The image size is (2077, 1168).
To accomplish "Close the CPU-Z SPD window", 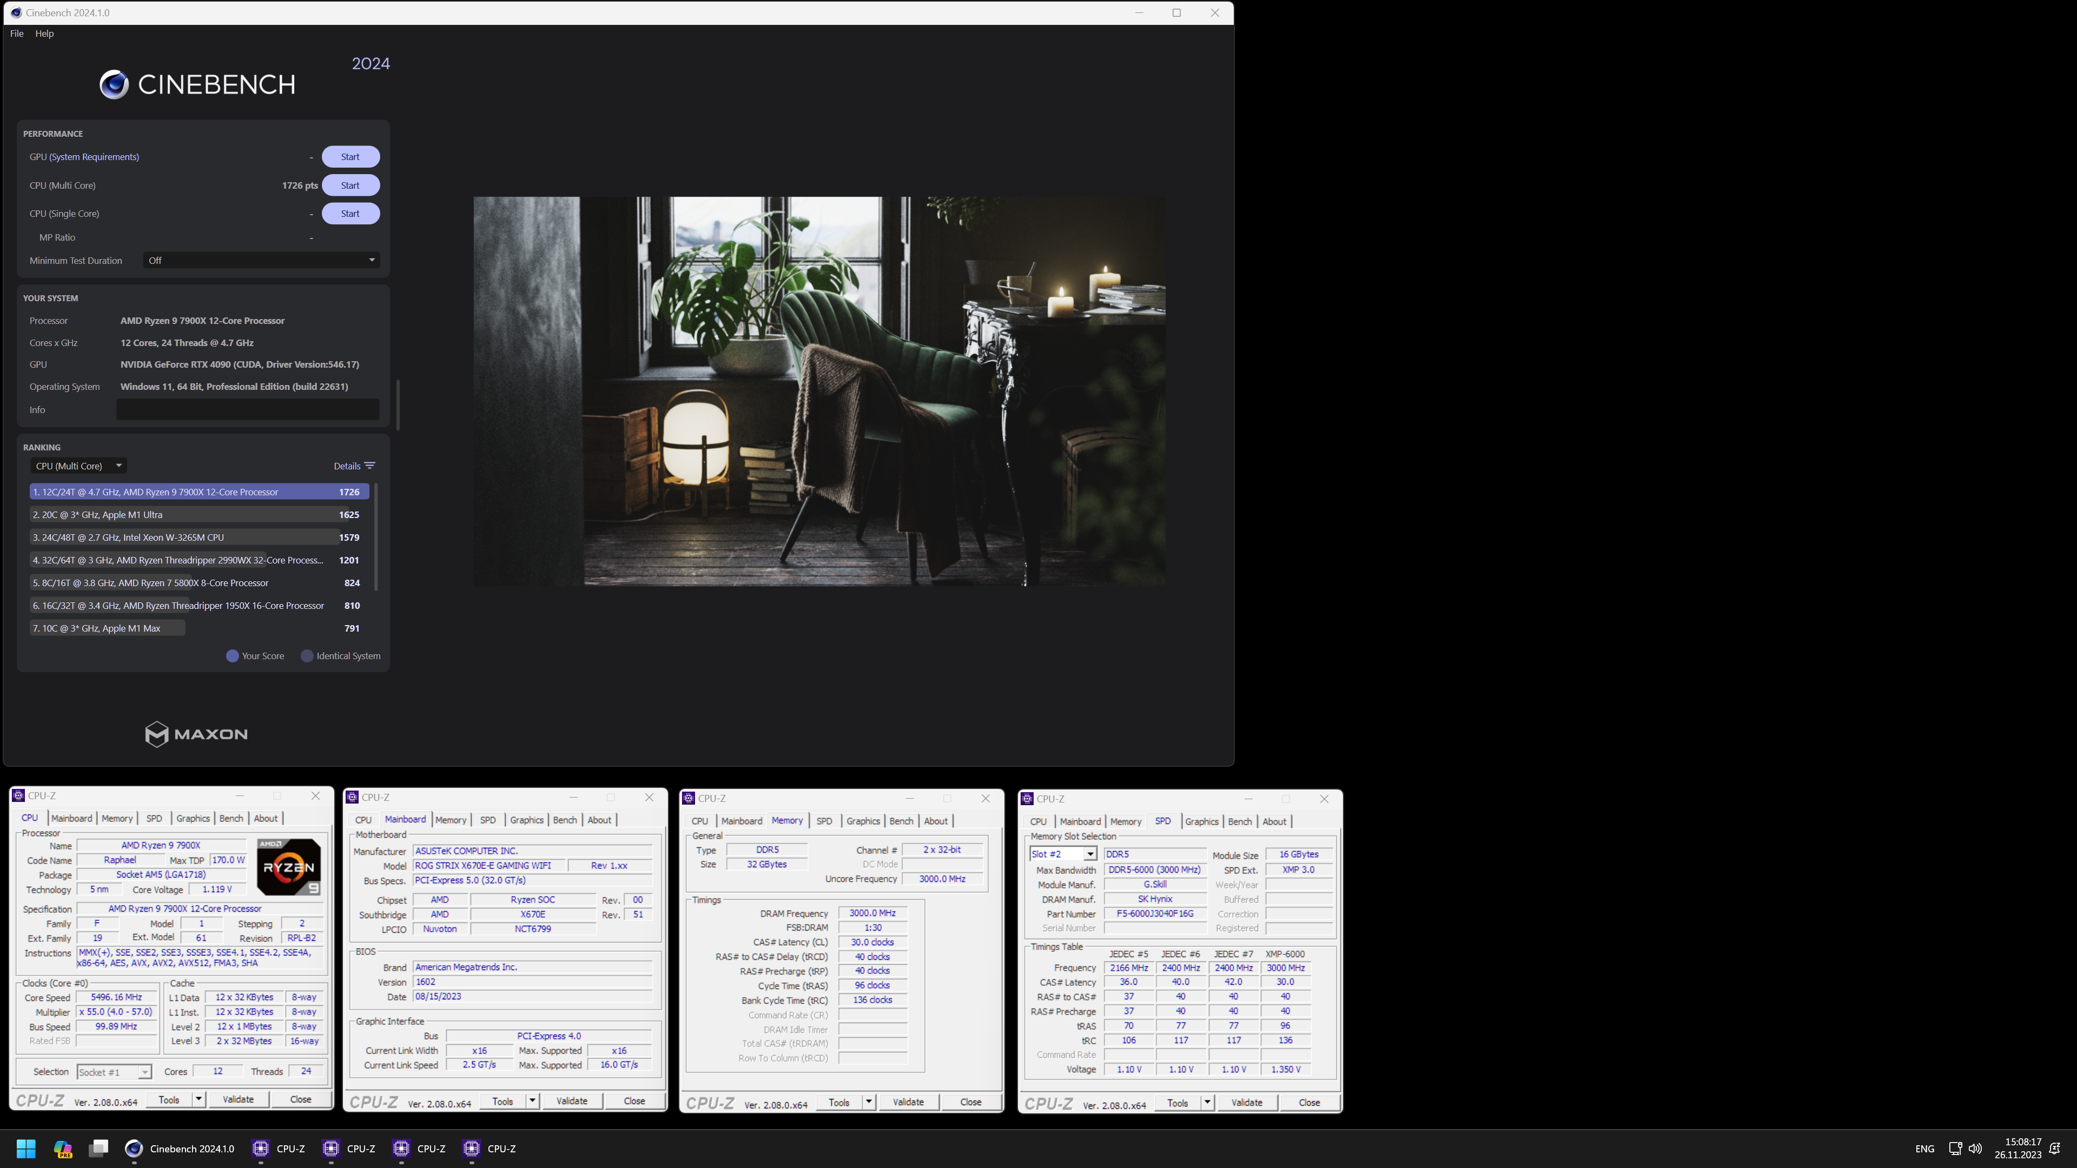I will coord(1324,799).
